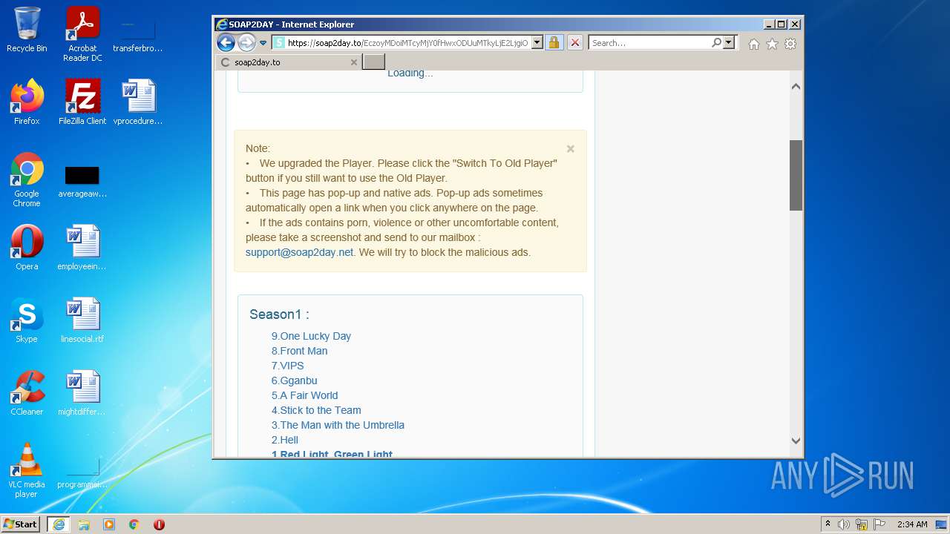The image size is (950, 534).
Task: Select the soap2day.to tab
Action: pos(289,62)
